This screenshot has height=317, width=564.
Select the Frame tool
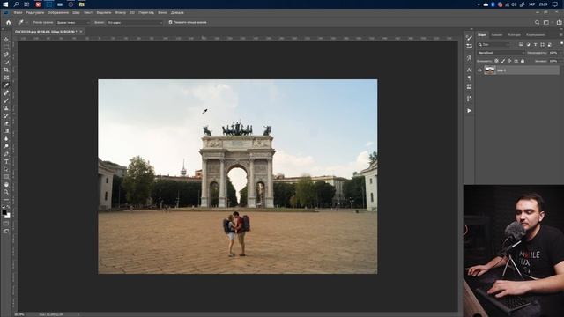click(6, 77)
